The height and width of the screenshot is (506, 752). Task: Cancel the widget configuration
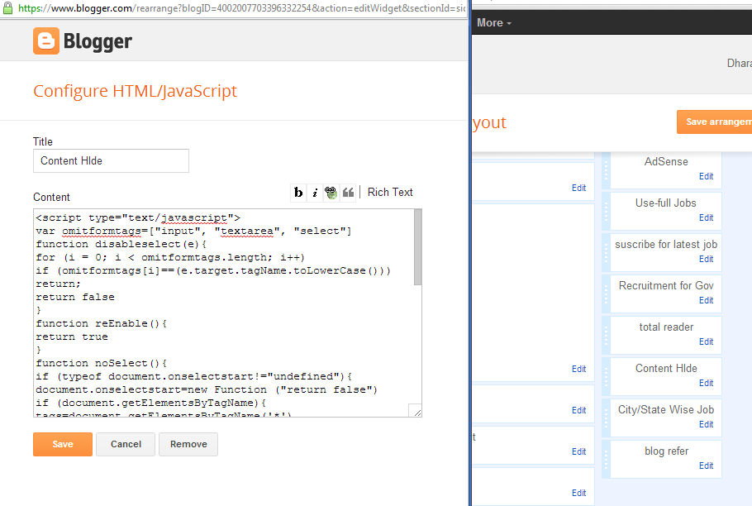point(126,444)
